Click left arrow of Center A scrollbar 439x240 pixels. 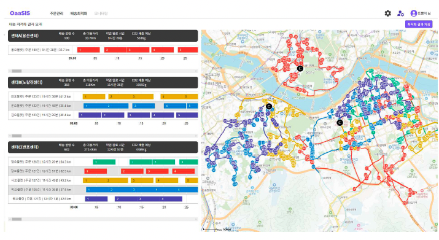(10, 71)
